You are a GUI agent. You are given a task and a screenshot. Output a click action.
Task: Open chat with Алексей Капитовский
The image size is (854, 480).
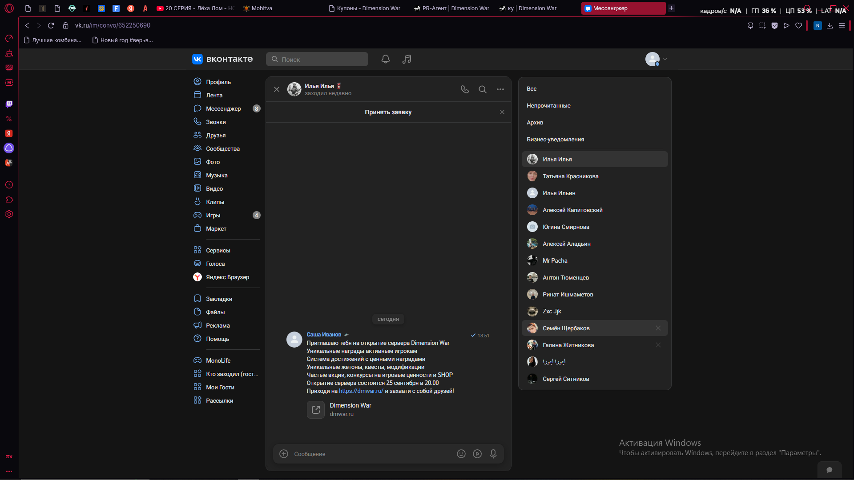595,210
